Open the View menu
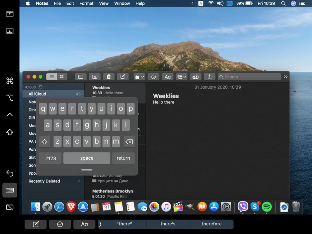Viewport: 312px width, 234px height. pyautogui.click(x=104, y=3)
